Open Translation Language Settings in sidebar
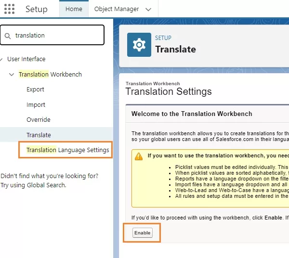Viewport: 289px width, 258px height. click(x=67, y=150)
